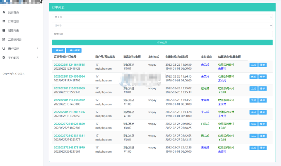Viewport: 281px width, 166px height.
Task: Click 完成 button for order 2022022813150298069
Action: point(253,89)
